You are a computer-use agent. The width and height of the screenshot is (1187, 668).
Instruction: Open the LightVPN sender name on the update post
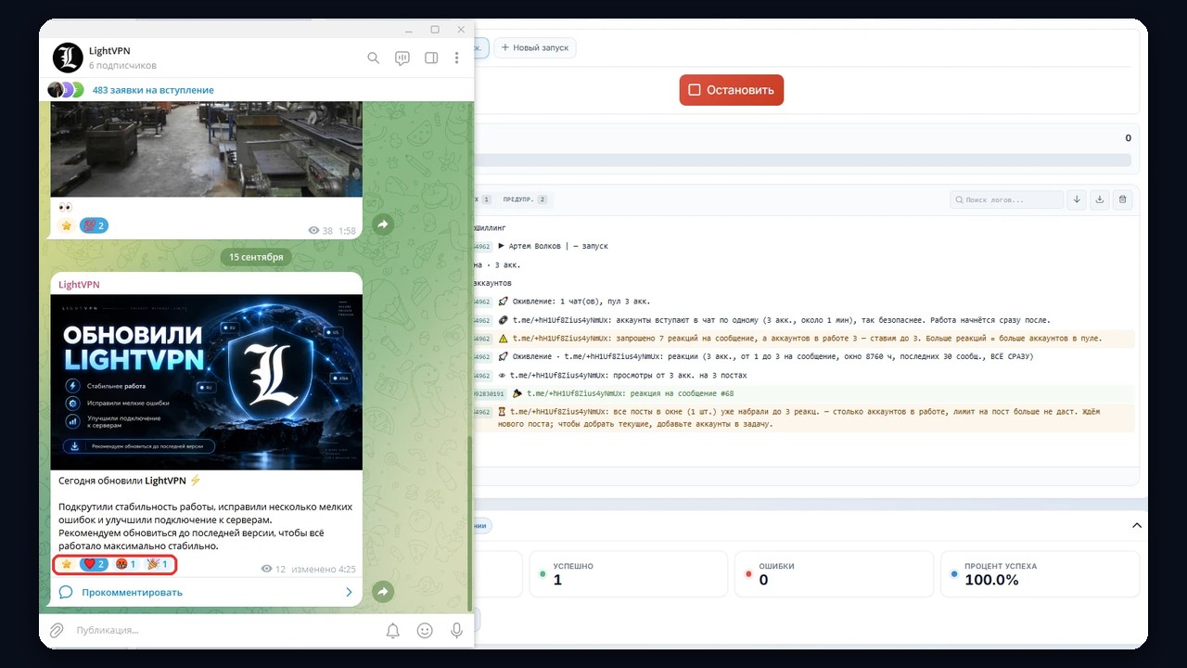coord(79,284)
